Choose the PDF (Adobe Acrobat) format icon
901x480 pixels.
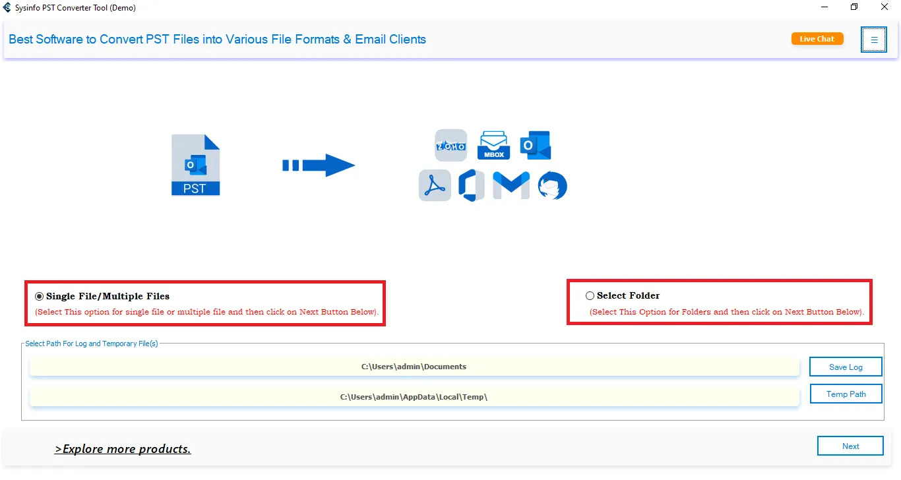click(435, 185)
